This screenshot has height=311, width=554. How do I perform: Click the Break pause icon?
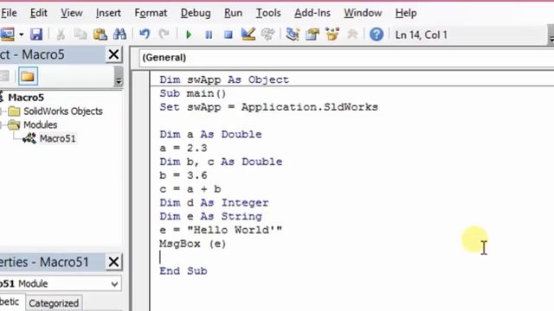pos(209,35)
